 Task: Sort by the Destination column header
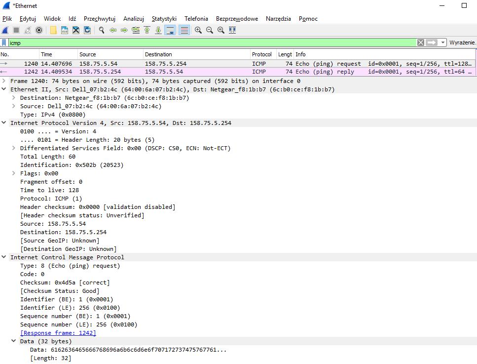(196, 54)
